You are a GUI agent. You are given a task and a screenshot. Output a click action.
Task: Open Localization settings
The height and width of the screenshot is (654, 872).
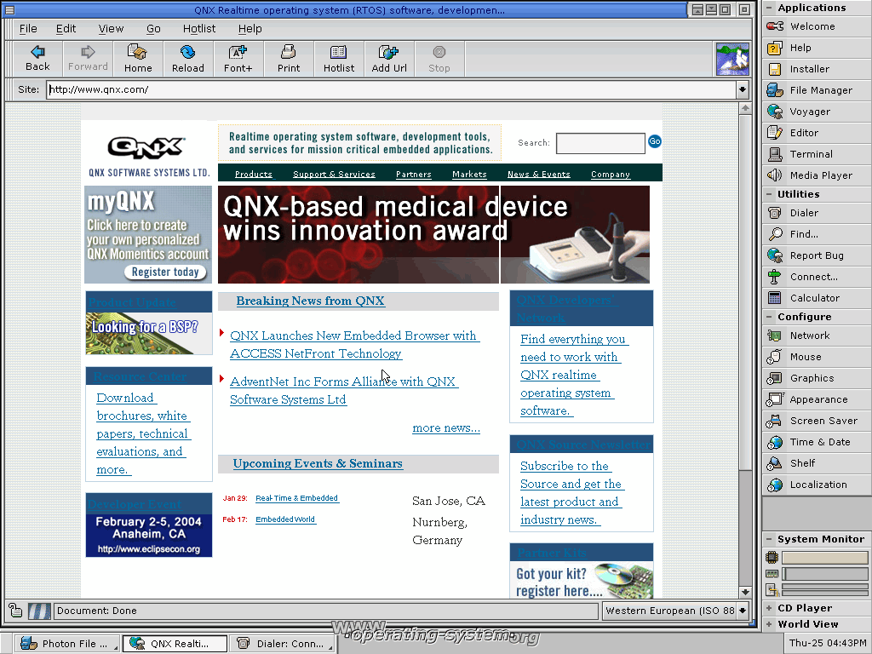click(x=817, y=485)
